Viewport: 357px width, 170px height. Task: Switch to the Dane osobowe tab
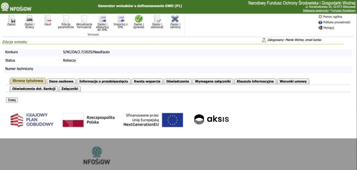(61, 82)
